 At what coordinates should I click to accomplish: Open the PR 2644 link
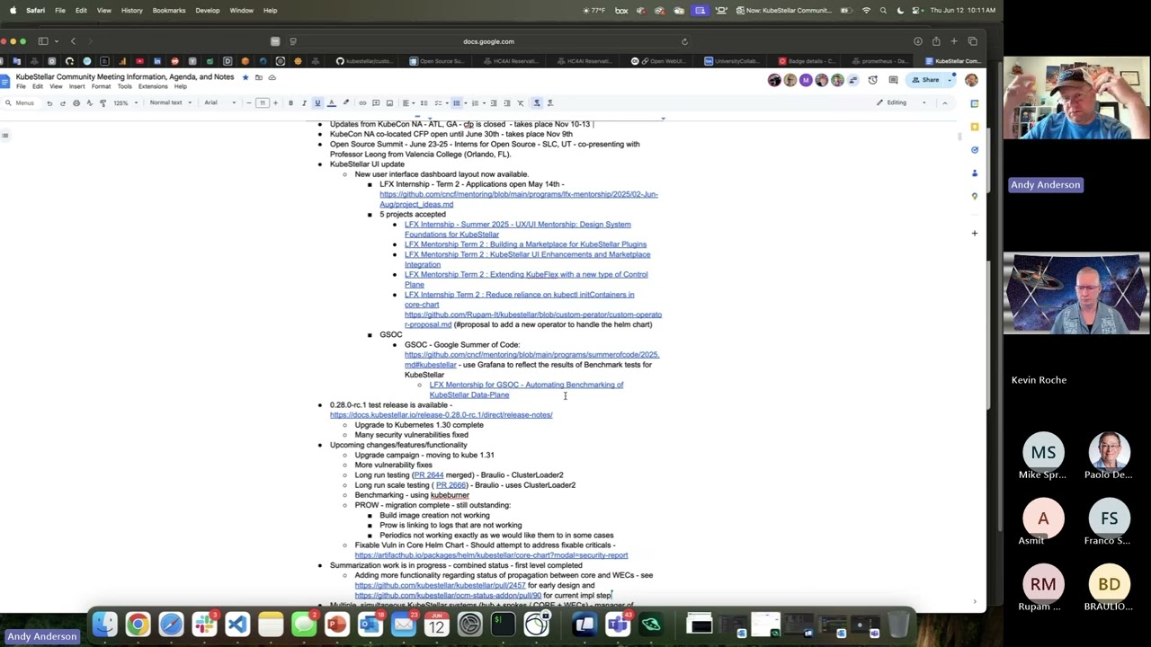(429, 475)
